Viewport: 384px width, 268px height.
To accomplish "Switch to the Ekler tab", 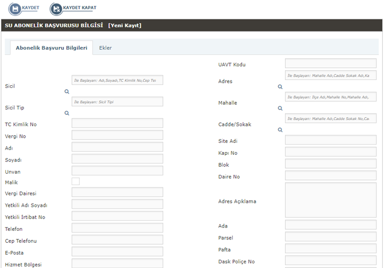I will tap(105, 48).
